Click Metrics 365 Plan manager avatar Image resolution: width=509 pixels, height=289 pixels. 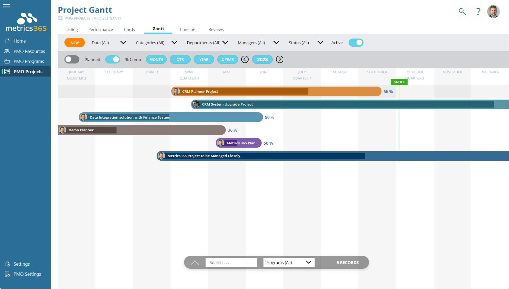221,143
